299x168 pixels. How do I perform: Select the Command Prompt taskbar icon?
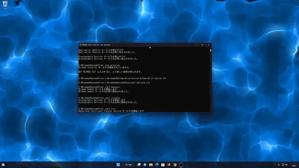(181, 165)
